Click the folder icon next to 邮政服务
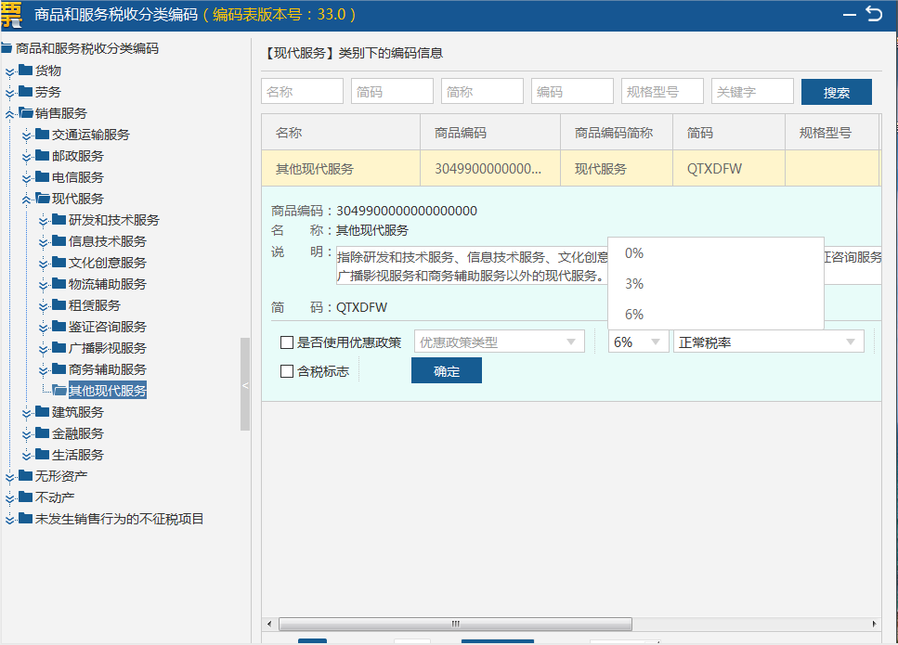 coord(43,156)
